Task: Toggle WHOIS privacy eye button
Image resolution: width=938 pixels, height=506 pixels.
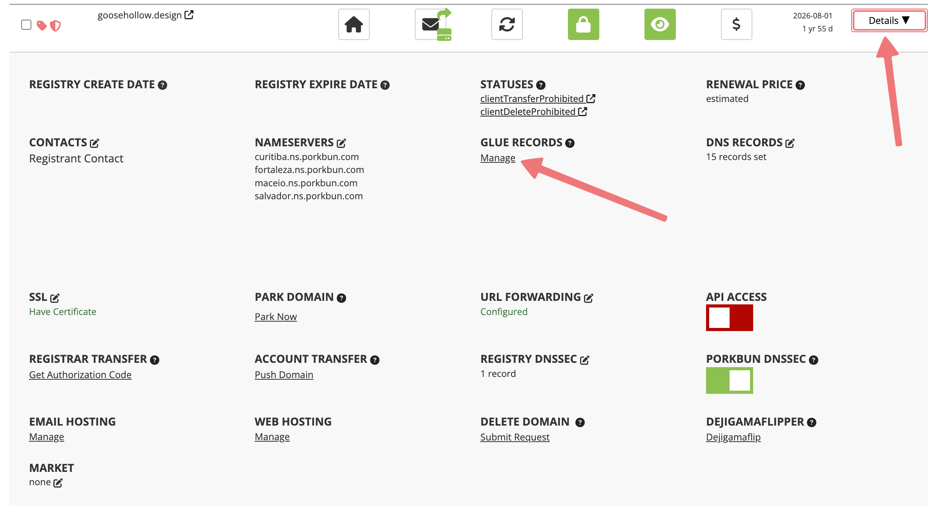Action: 660,24
